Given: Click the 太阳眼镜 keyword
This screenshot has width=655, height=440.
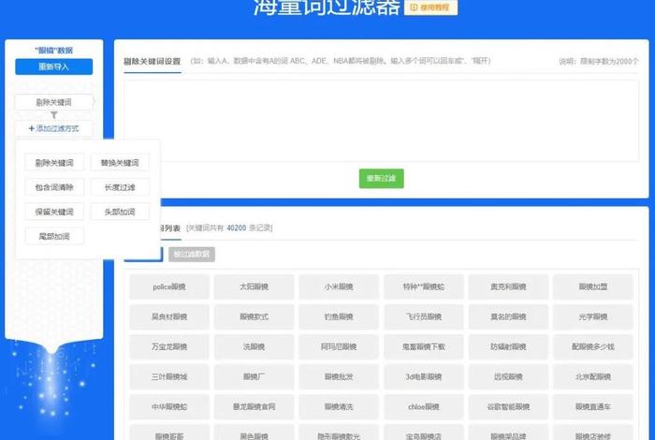Looking at the screenshot, I should [254, 286].
